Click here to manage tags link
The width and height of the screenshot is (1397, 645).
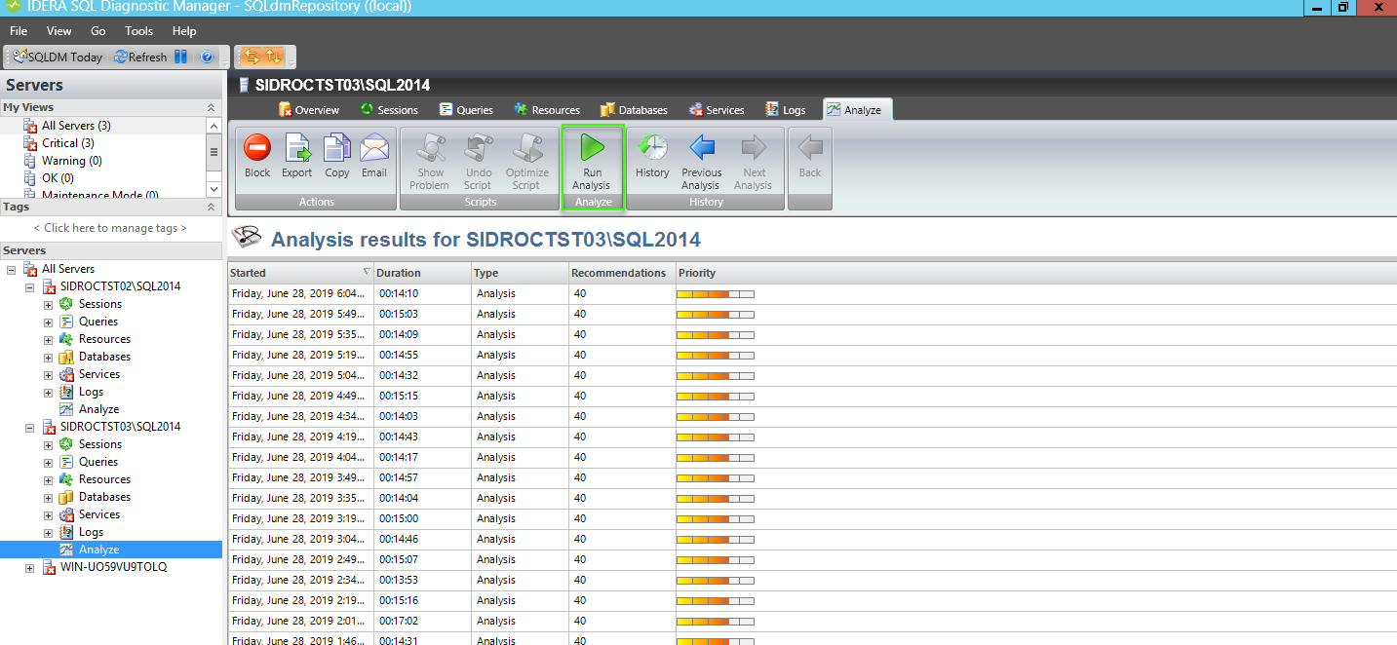tap(110, 228)
